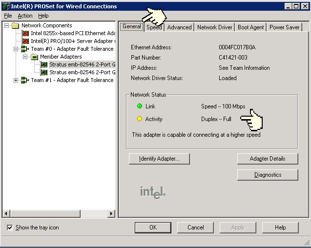Switch to the Power Saver tab

point(285,27)
